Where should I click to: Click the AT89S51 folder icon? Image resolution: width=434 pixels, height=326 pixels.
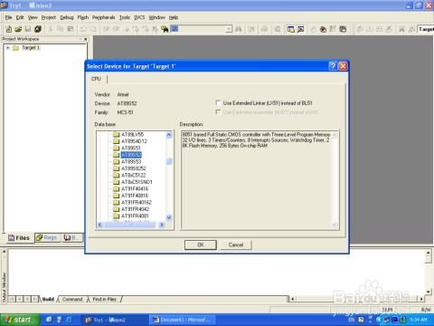pyautogui.click(x=117, y=148)
